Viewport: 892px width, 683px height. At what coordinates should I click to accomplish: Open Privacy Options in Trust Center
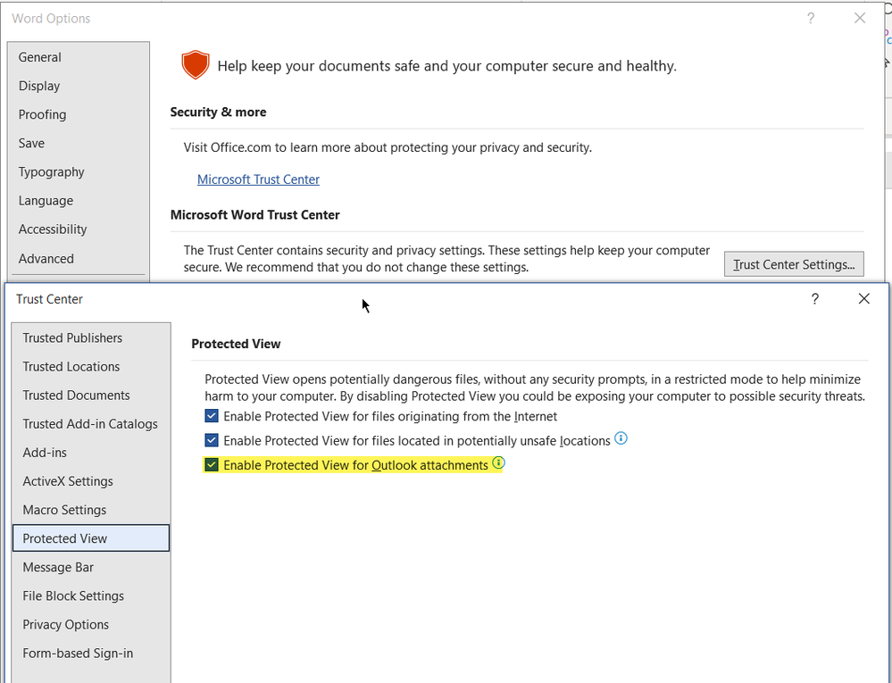click(x=91, y=624)
